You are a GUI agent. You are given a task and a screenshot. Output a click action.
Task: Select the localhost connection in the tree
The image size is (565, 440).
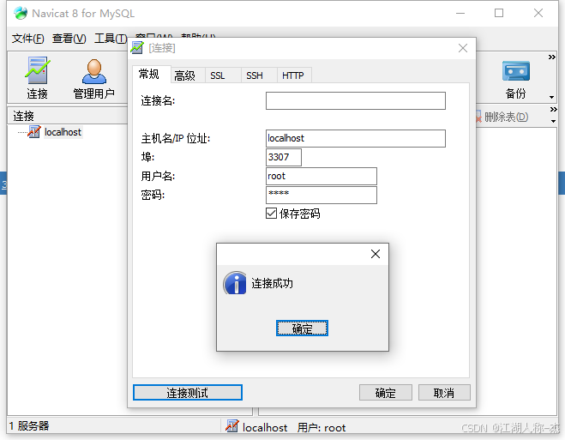click(63, 132)
